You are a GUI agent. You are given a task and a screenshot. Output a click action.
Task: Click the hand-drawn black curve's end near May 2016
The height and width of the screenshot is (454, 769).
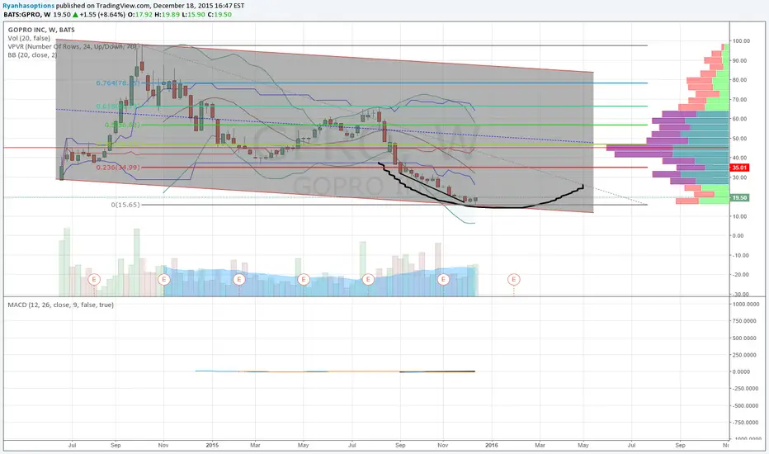click(583, 186)
